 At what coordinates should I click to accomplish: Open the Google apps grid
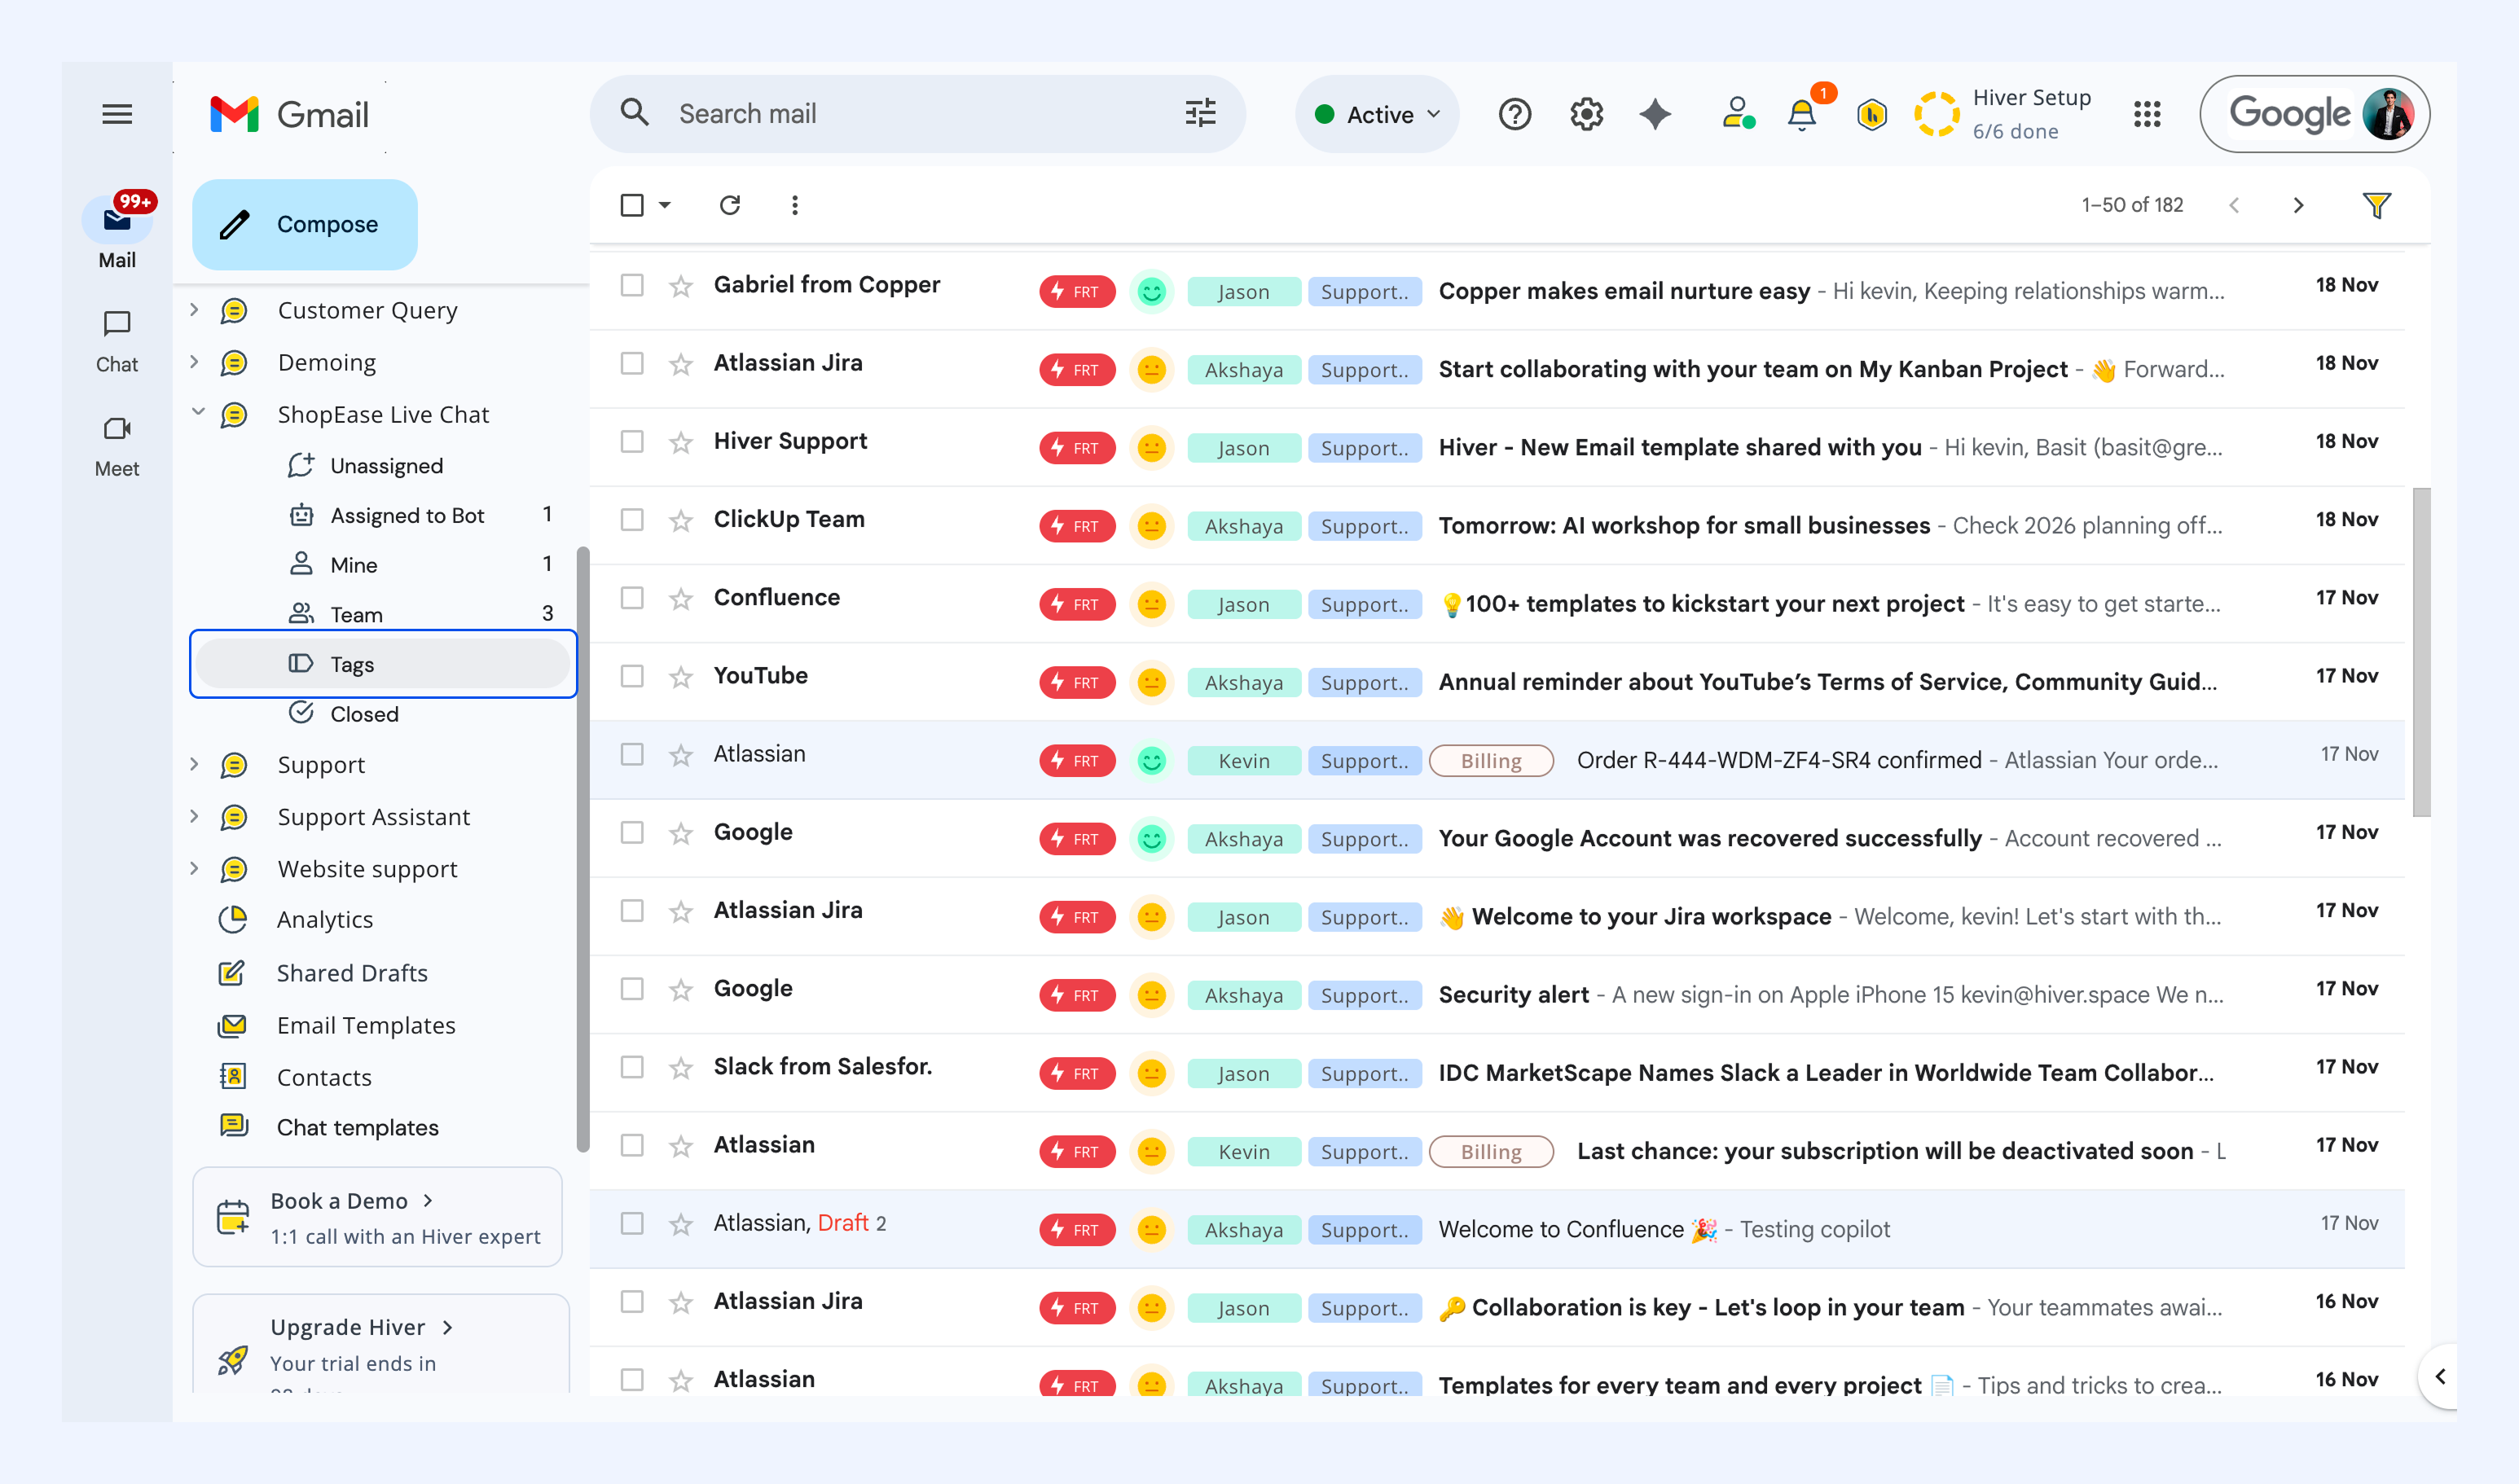coord(2146,114)
